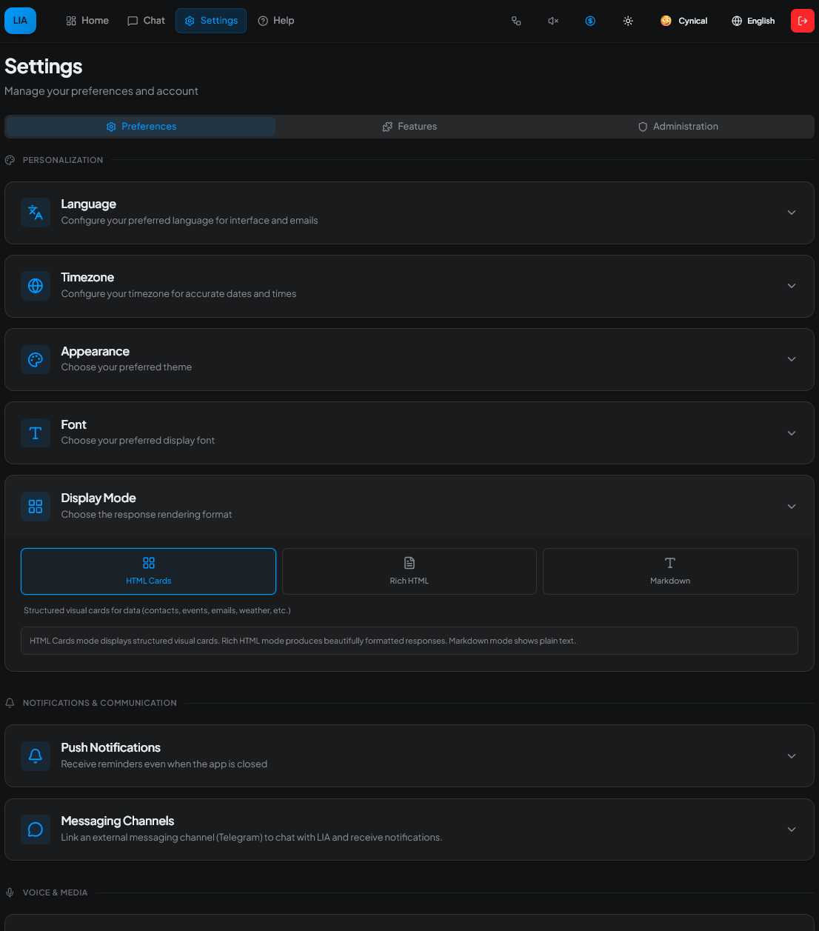
Task: Open the English language selector
Action: click(753, 21)
